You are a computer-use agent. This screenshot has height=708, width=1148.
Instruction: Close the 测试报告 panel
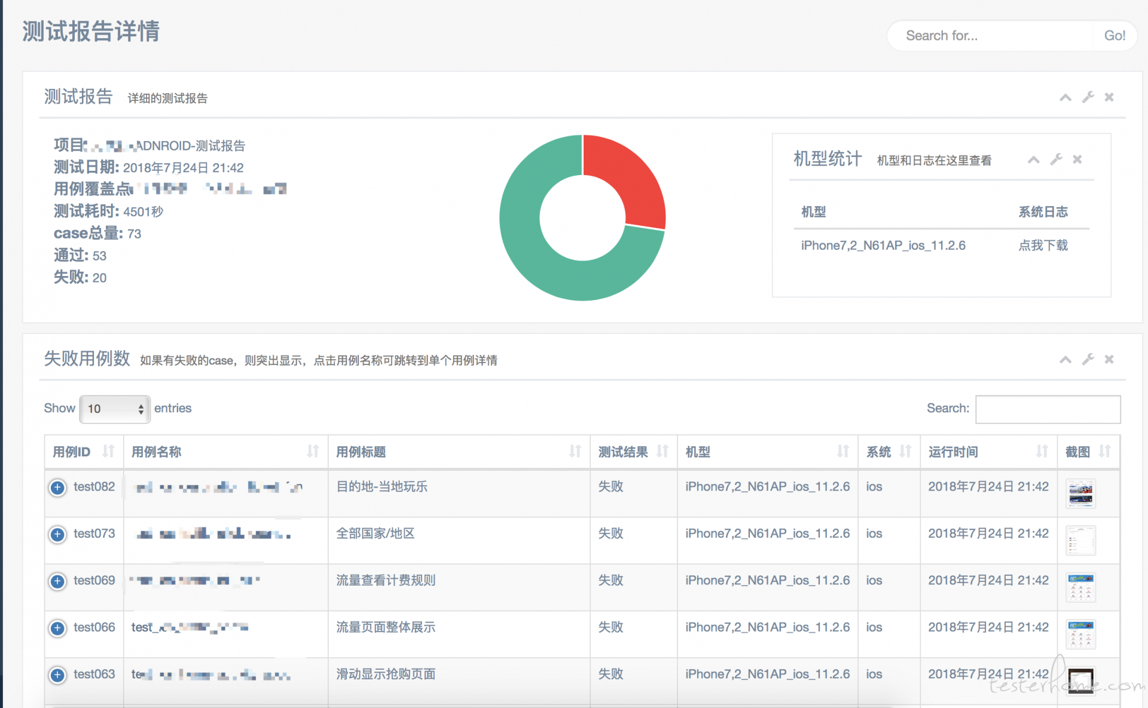(1109, 97)
